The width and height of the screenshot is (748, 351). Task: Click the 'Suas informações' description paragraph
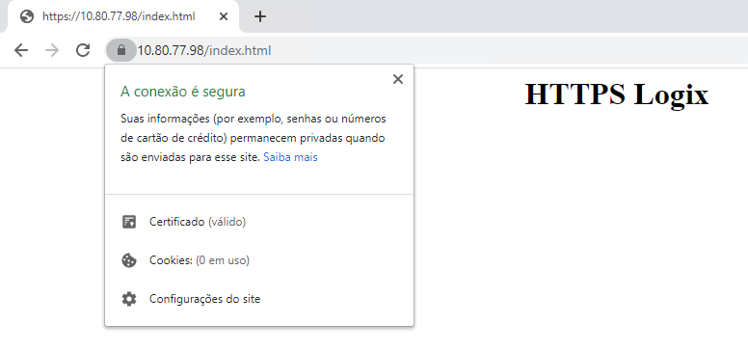pos(253,138)
